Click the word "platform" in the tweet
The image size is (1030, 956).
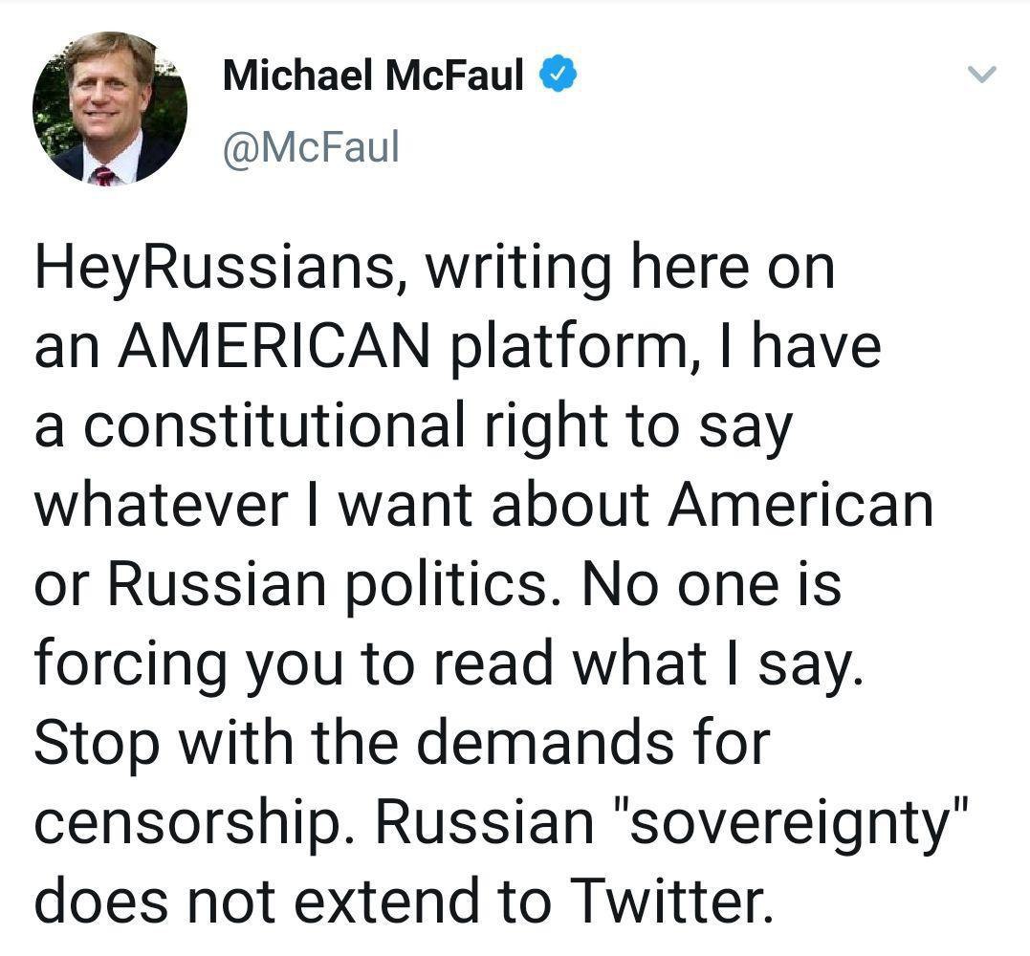point(562,345)
